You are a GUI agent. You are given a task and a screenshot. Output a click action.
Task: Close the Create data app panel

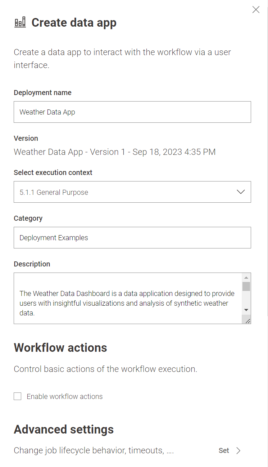256,10
